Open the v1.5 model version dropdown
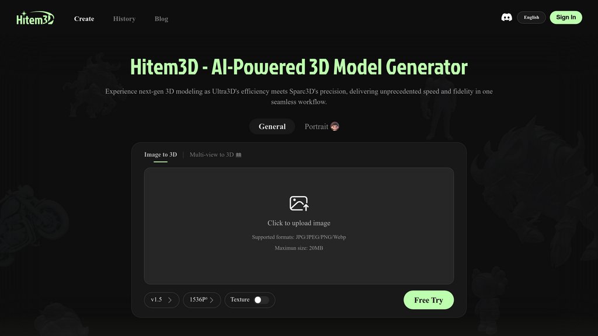This screenshot has height=336, width=598. (x=161, y=300)
